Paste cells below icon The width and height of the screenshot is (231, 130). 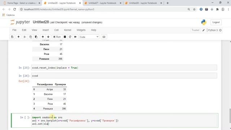[36, 37]
